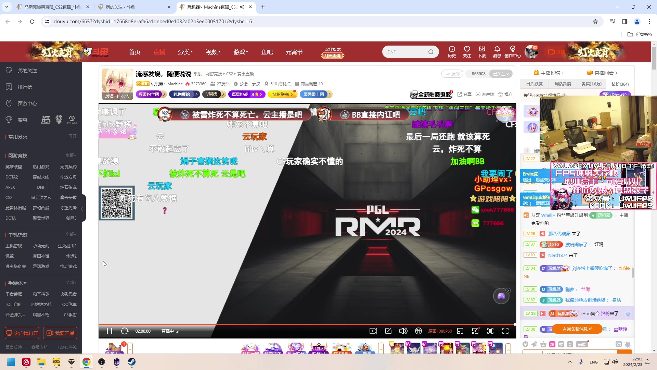The image size is (657, 370).
Task: Open the danmaku edit pencil icon
Action: tap(388, 331)
